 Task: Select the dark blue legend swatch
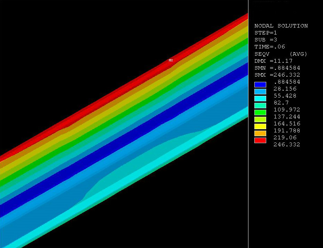260,85
